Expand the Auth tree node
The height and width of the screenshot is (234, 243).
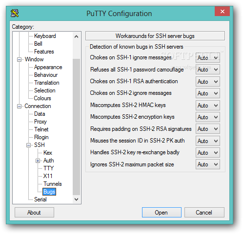[x=38, y=161]
